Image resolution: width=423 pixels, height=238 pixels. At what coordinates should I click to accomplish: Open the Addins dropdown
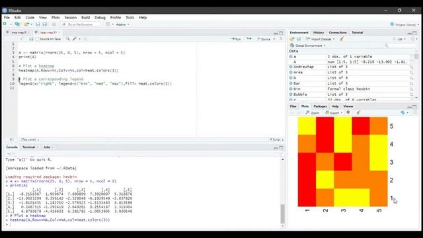click(122, 24)
